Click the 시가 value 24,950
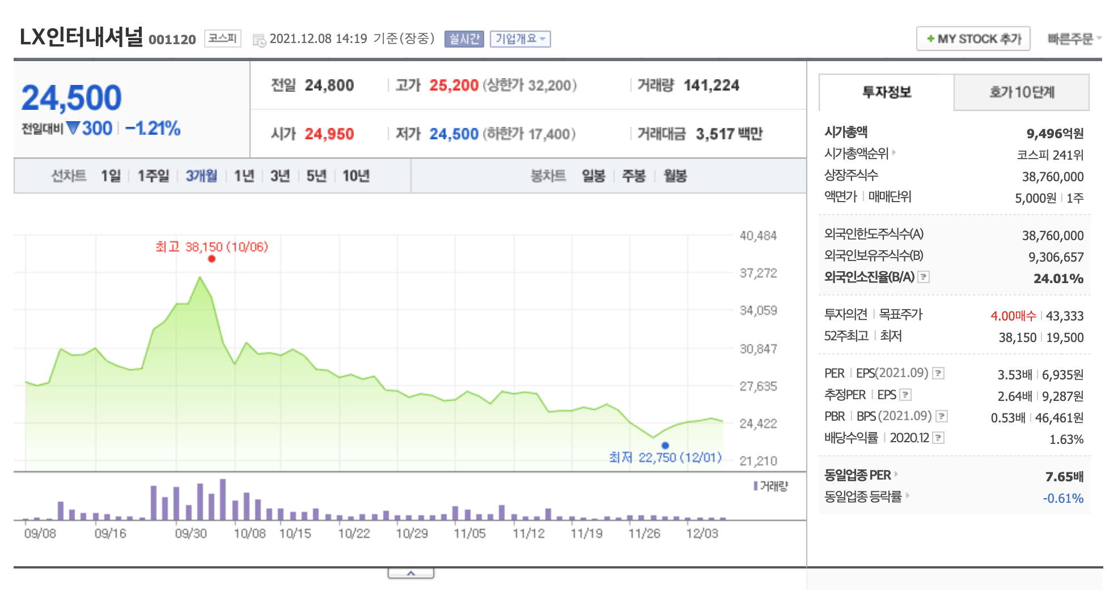The width and height of the screenshot is (1118, 590). click(x=329, y=134)
